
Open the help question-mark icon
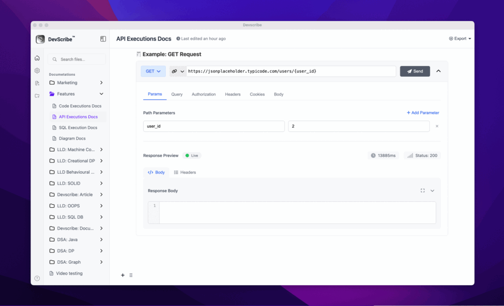tap(37, 278)
